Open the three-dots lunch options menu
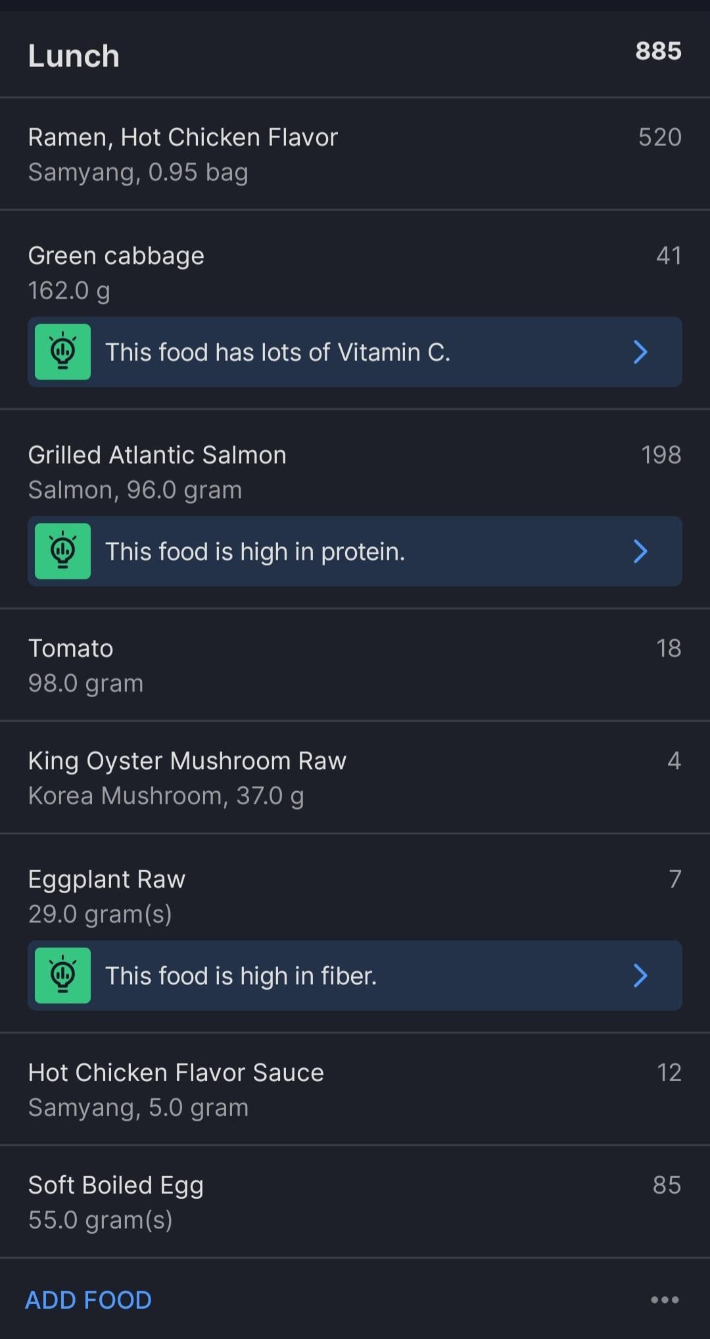 664,1300
